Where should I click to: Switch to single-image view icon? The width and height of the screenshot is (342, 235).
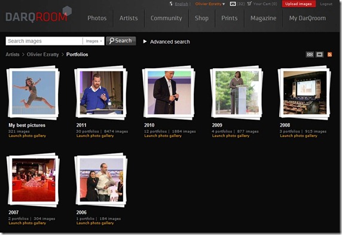[x=319, y=54]
